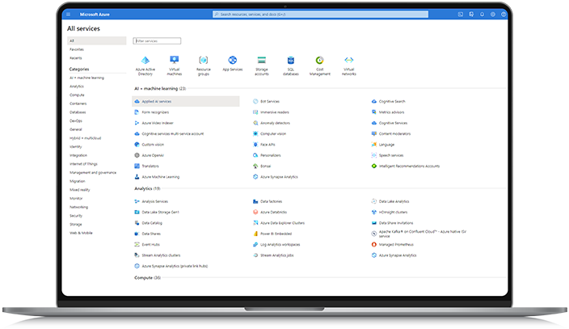Image resolution: width=569 pixels, height=329 pixels.
Task: Click the Microsoft Azure home title
Action: click(x=95, y=15)
